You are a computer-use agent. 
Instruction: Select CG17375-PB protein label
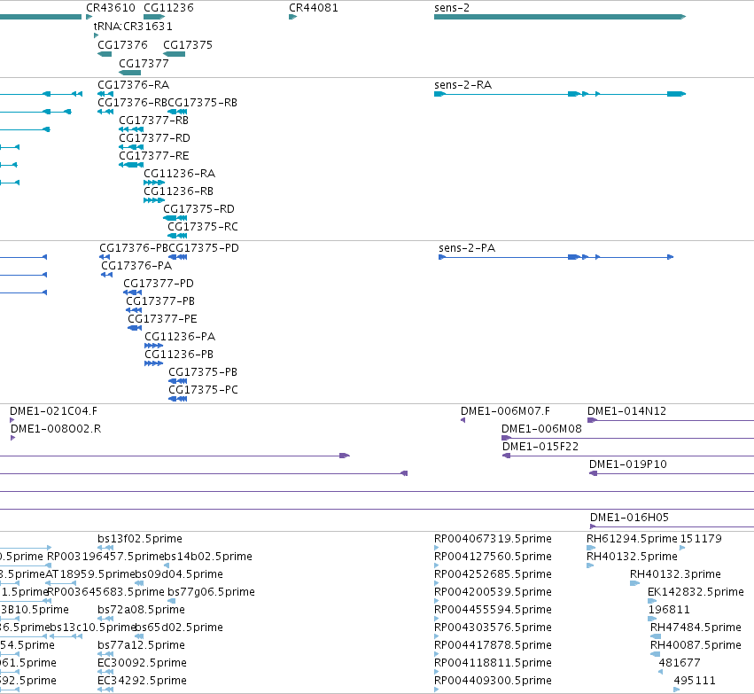202,372
